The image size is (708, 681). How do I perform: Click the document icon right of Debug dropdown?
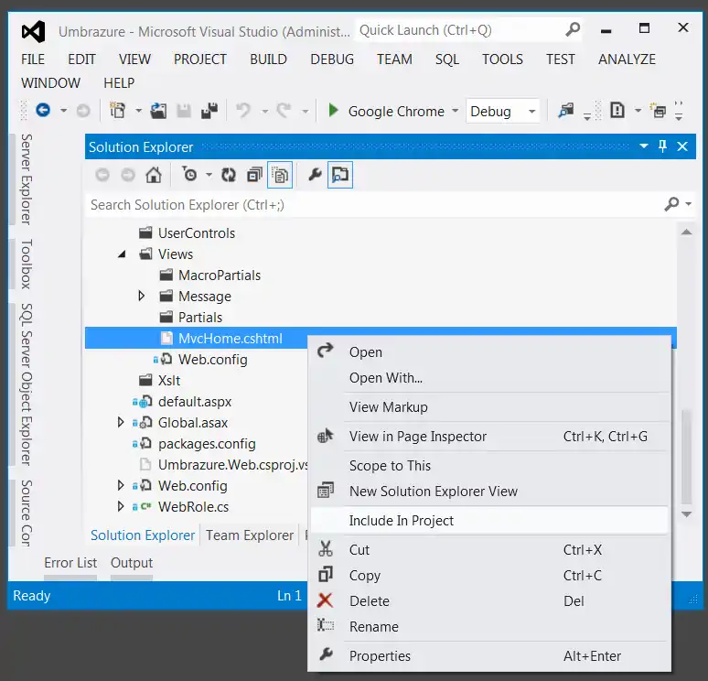(617, 110)
